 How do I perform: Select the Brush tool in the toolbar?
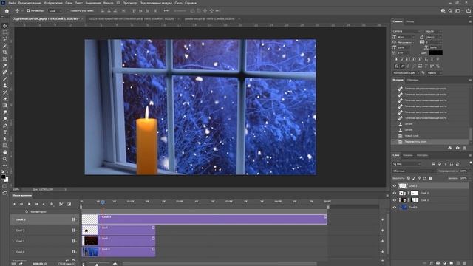[5, 79]
